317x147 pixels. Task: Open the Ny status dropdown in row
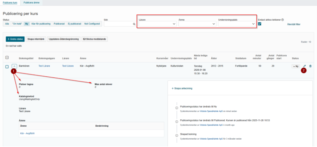coord(296,66)
